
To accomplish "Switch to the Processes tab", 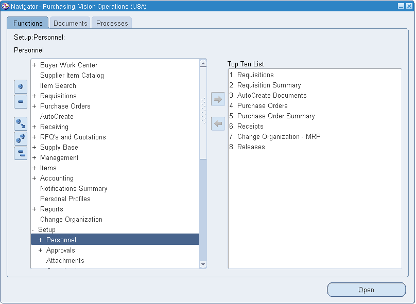I will point(112,23).
